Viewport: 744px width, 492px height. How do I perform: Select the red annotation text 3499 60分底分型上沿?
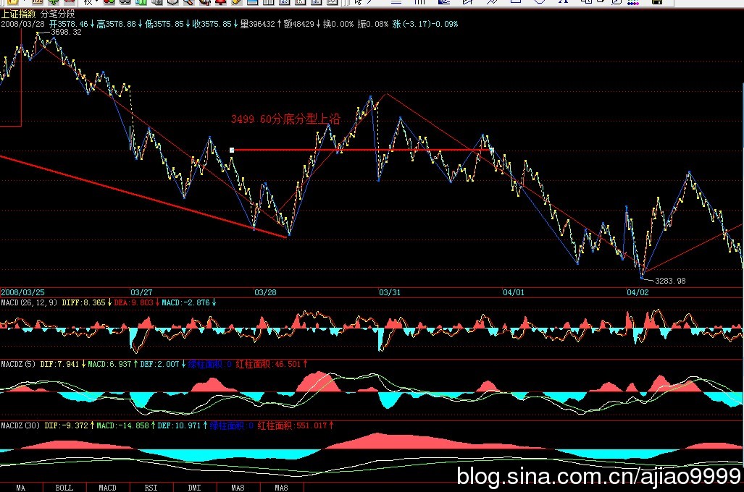[285, 119]
